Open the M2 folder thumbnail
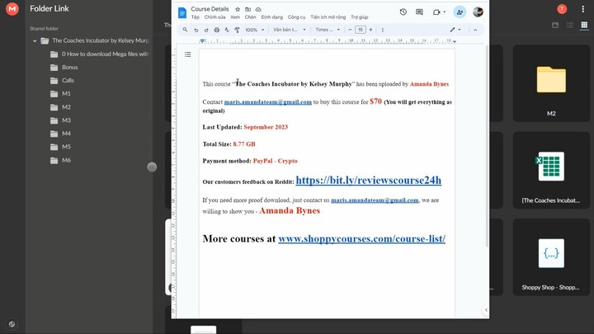This screenshot has height=334, width=594. point(550,82)
